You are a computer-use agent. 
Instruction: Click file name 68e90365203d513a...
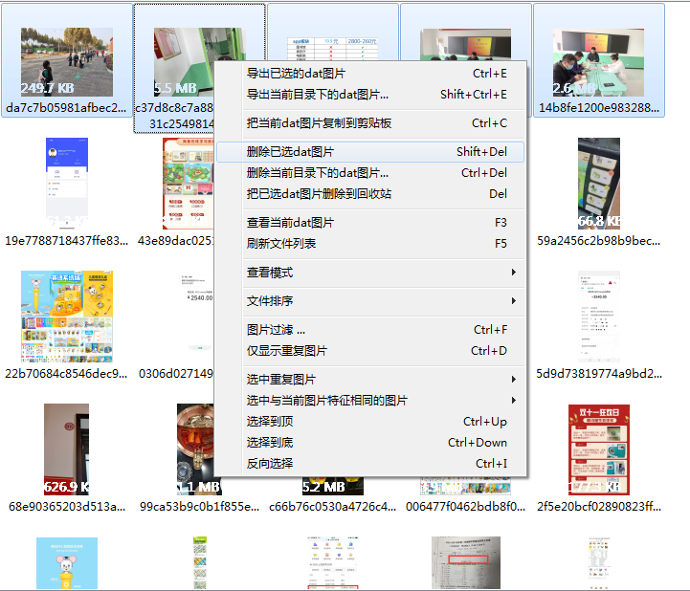tap(67, 507)
